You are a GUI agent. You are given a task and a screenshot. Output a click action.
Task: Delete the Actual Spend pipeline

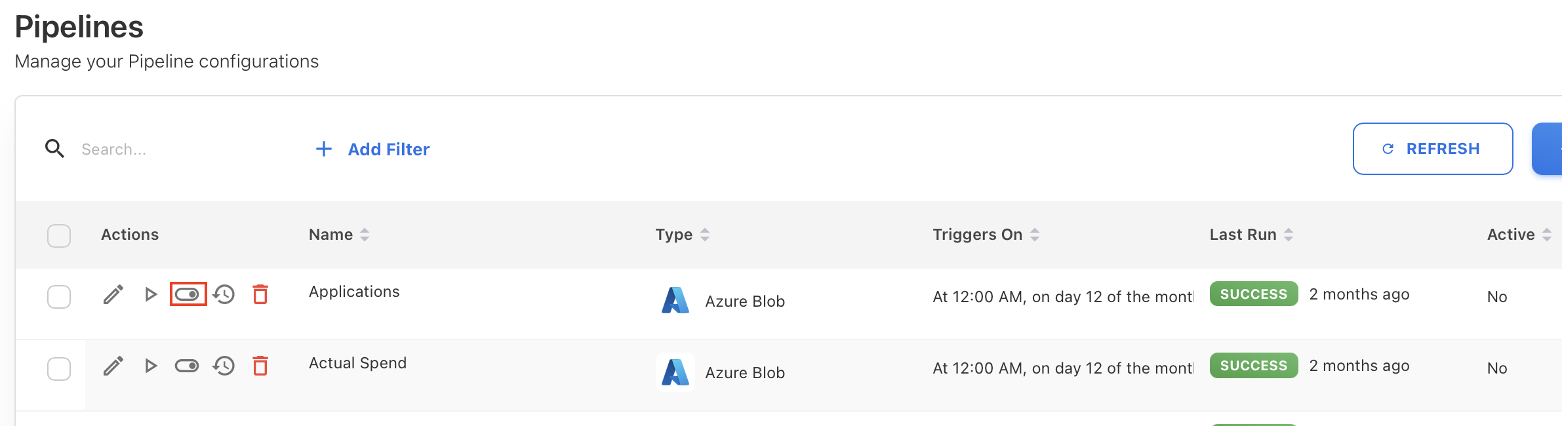pyautogui.click(x=260, y=366)
